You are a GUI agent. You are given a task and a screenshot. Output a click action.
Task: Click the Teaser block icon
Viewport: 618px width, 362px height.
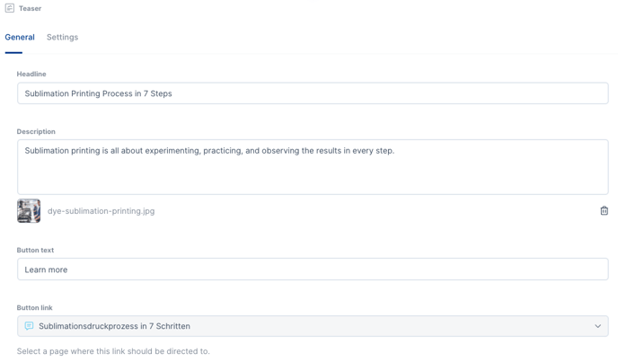click(x=10, y=8)
